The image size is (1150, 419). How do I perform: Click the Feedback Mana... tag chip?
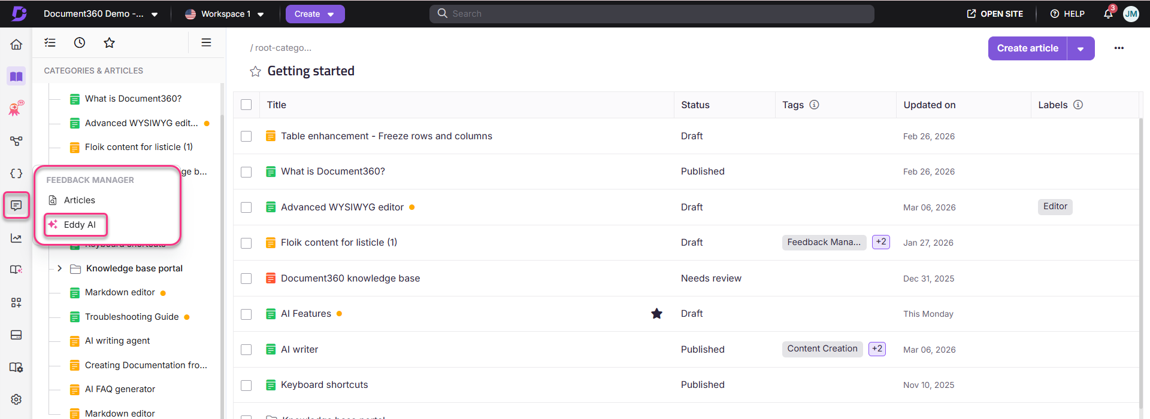824,242
